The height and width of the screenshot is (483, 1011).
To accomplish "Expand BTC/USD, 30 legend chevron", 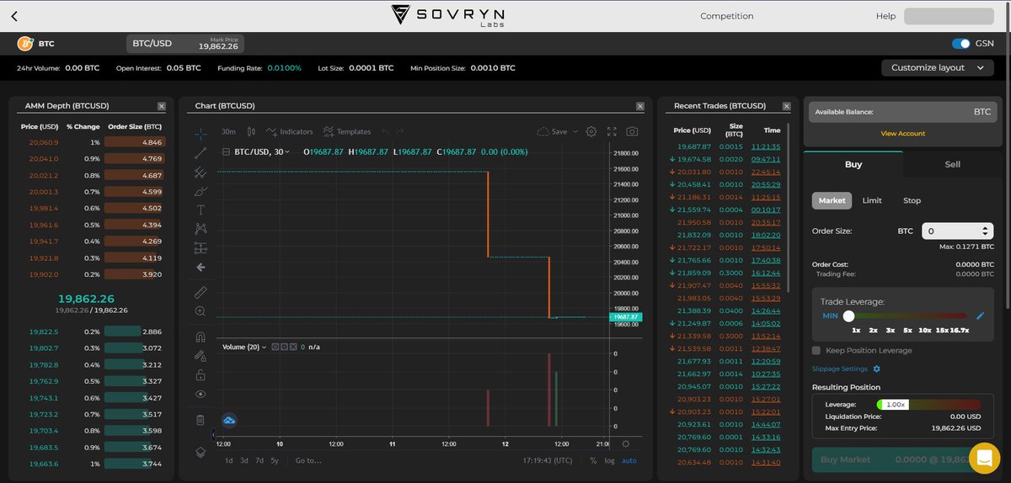I will [287, 152].
